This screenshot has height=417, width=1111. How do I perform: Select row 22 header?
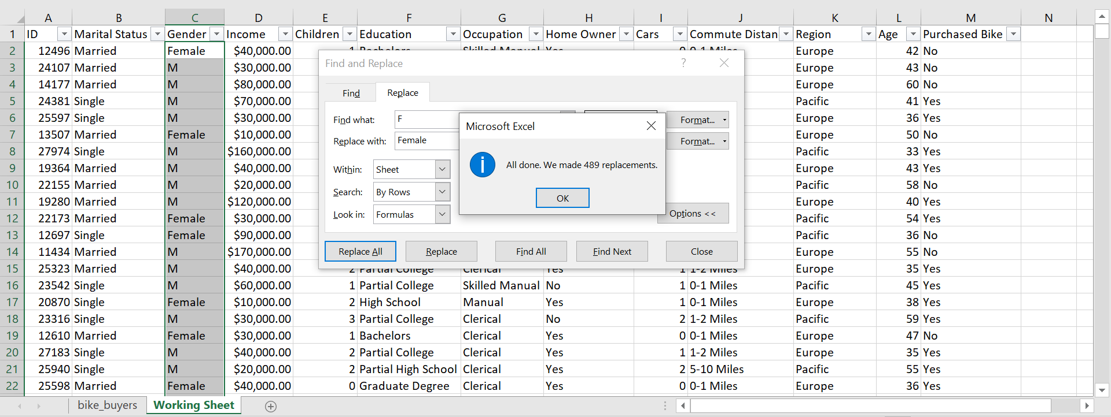pyautogui.click(x=12, y=386)
